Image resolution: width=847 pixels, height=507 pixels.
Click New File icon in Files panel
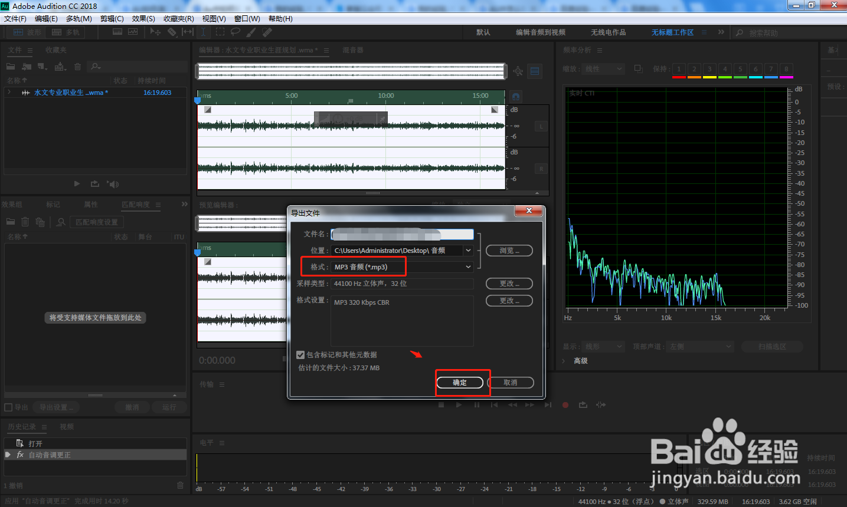pos(42,67)
